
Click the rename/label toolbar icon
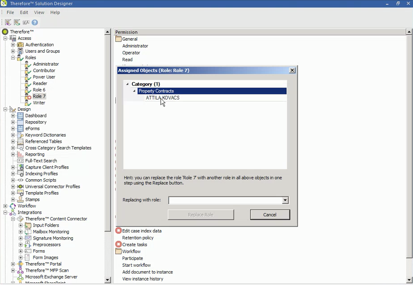point(25,22)
